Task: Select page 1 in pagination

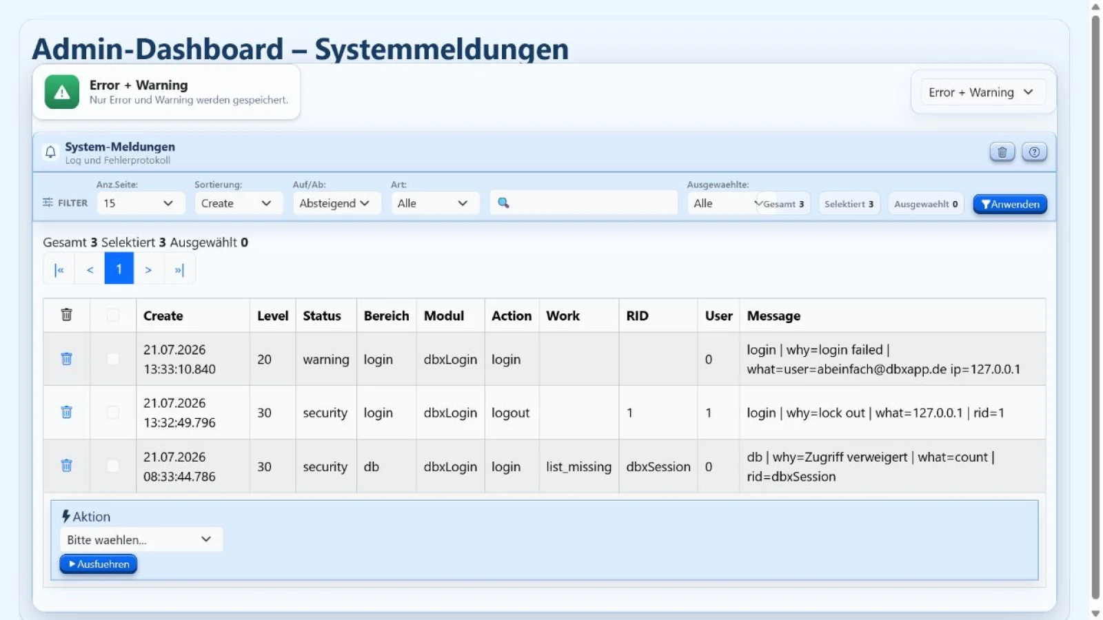Action: coord(119,269)
